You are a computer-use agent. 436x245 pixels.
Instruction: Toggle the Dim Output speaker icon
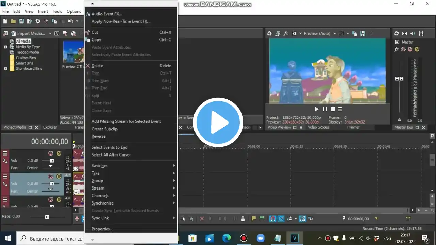point(413,33)
